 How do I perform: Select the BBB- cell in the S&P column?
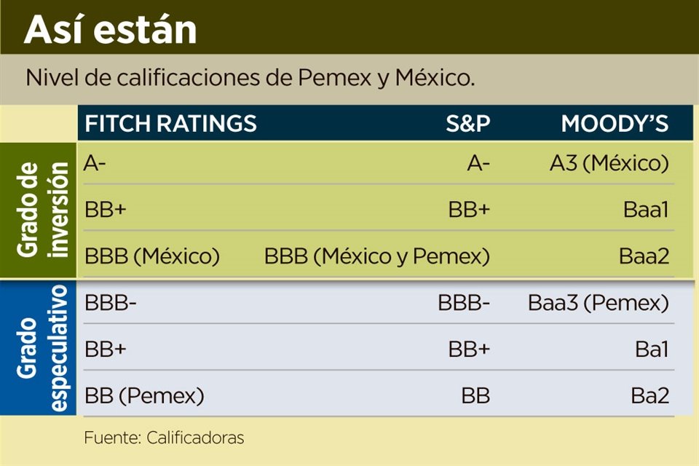coord(464,303)
